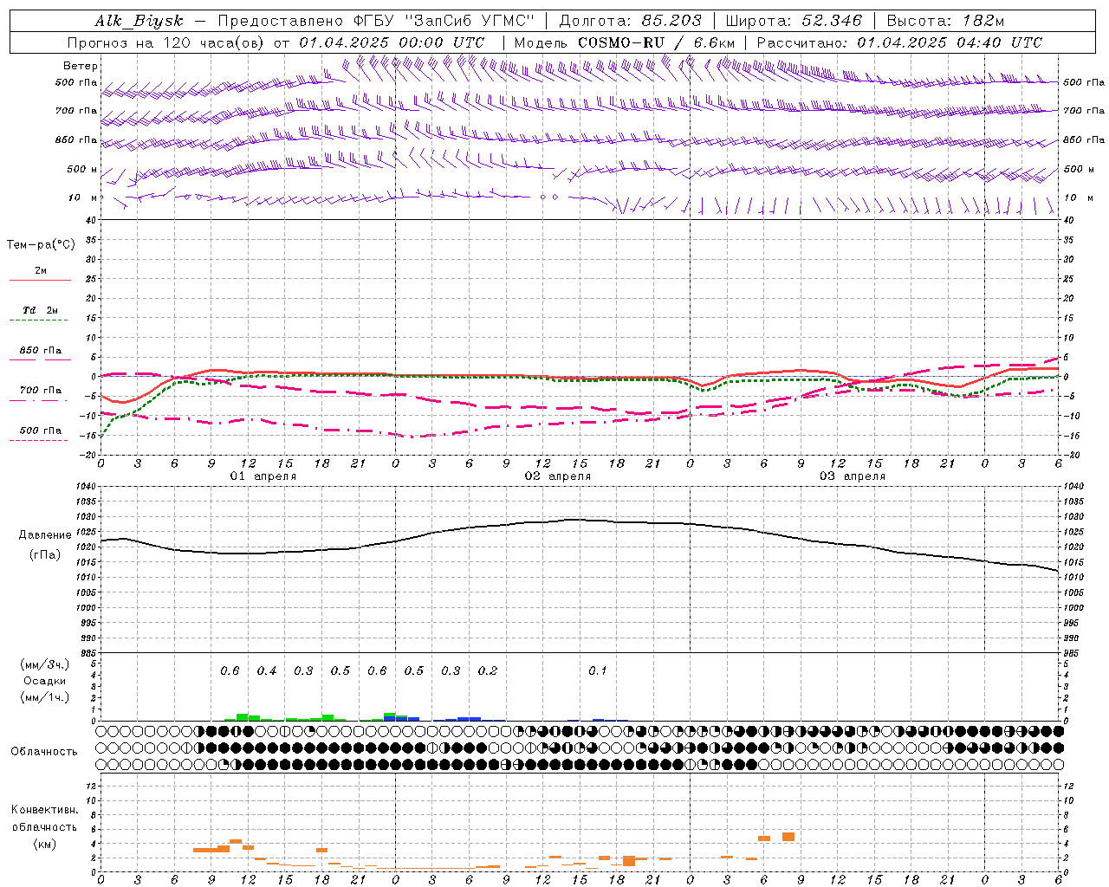Click the 850 гПа legend line in temperature legend
Viewport: 1109px width, 887px height.
[40, 359]
